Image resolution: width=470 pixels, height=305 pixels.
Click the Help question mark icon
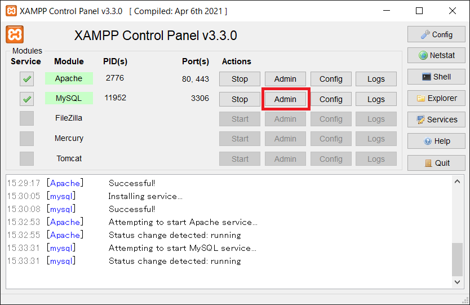point(436,141)
